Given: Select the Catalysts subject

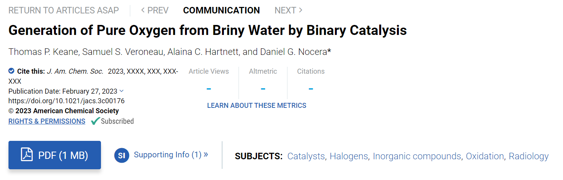Looking at the screenshot, I should coord(306,156).
